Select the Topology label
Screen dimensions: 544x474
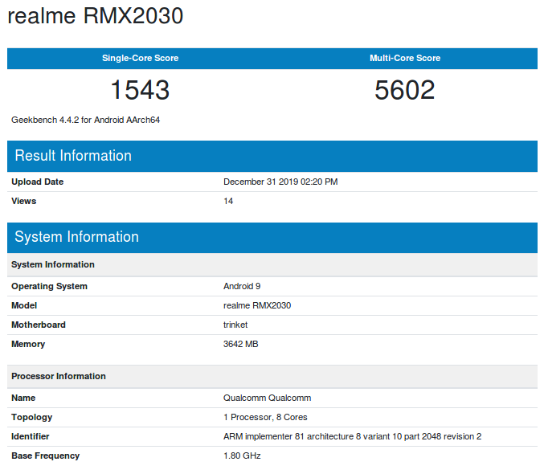pos(31,418)
